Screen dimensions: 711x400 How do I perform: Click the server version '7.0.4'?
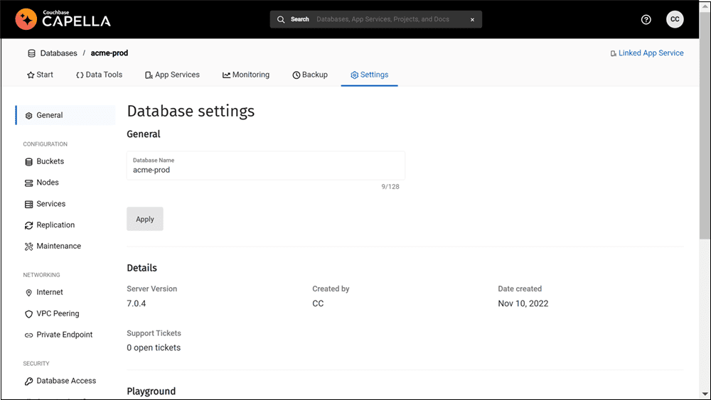point(137,303)
